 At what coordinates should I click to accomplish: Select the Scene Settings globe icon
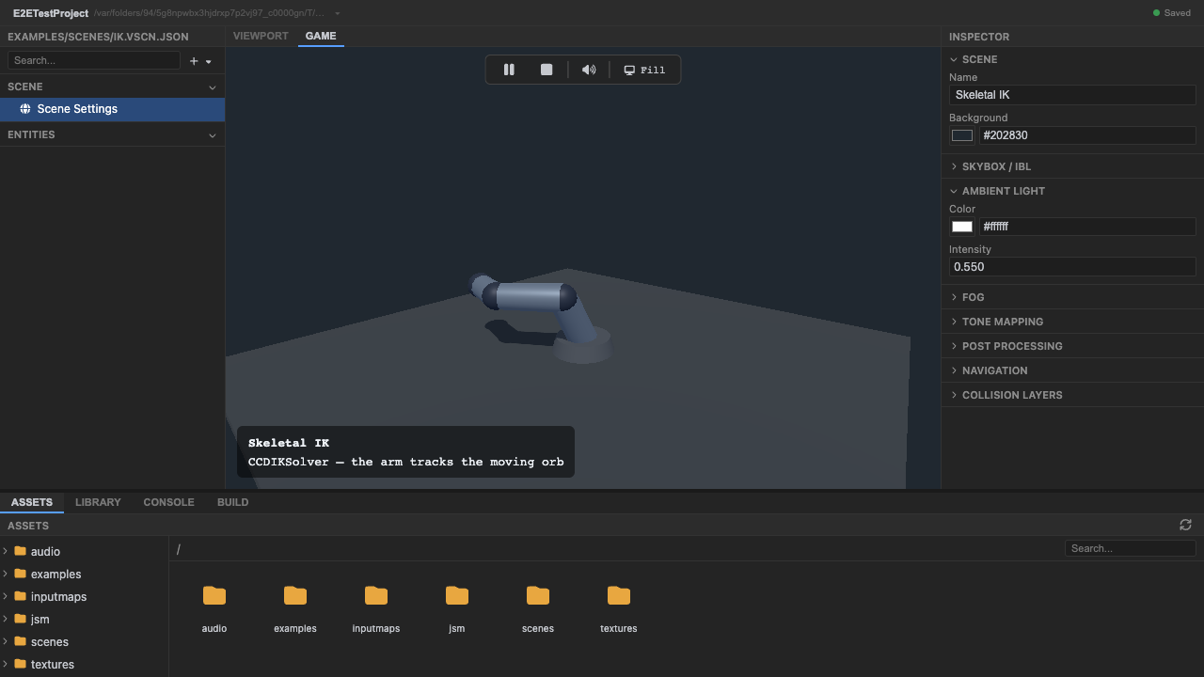(x=25, y=109)
